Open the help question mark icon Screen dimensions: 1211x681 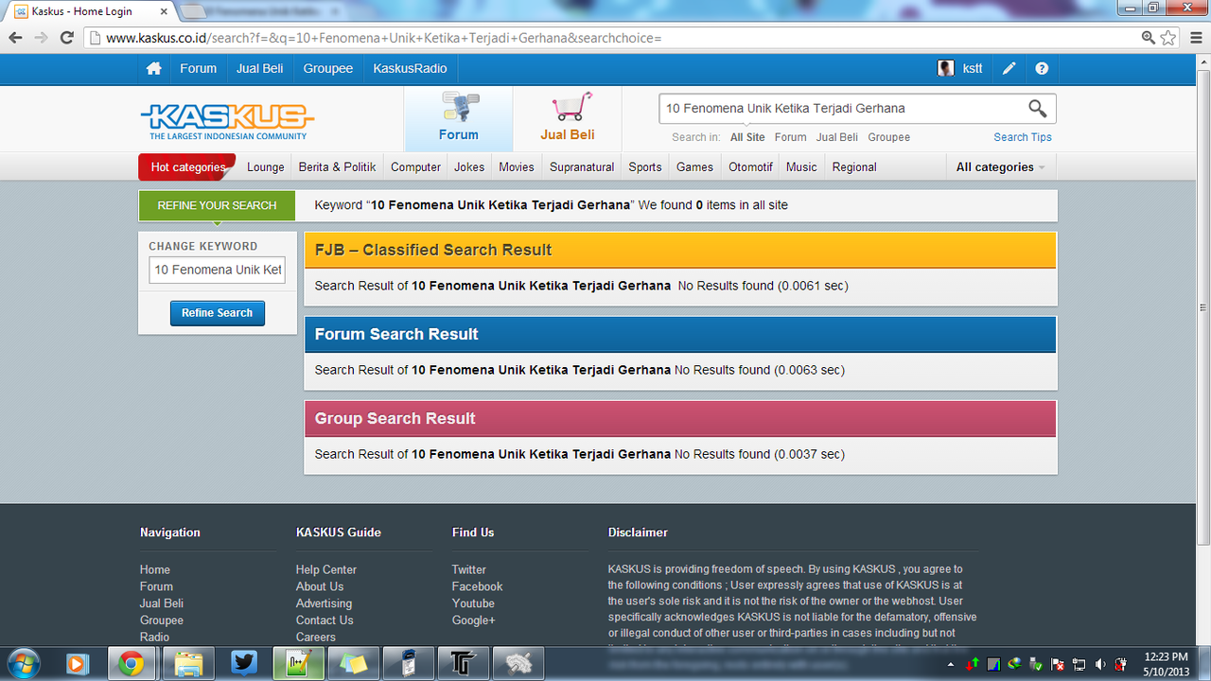(x=1042, y=69)
